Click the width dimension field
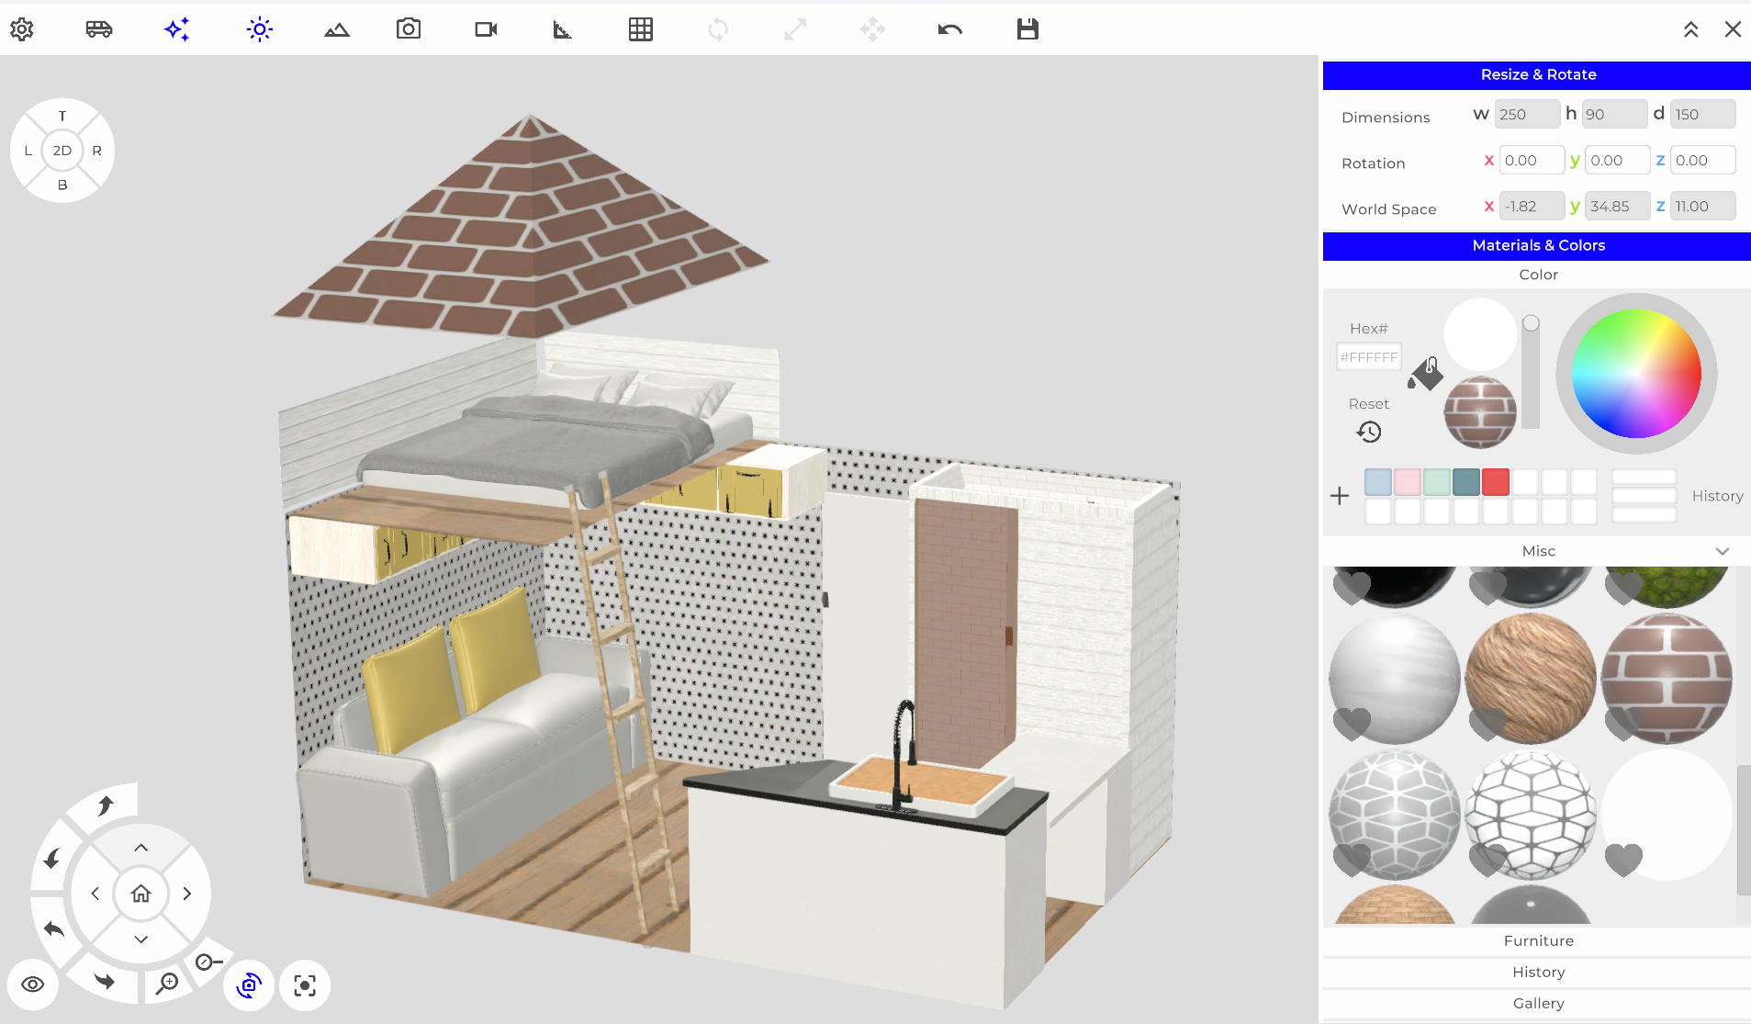 1527,114
